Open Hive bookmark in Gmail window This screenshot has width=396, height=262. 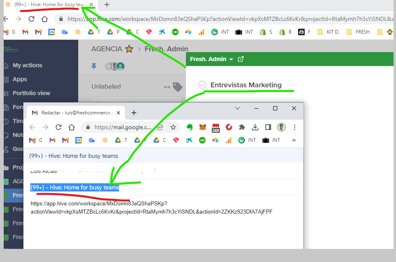pyautogui.click(x=105, y=140)
